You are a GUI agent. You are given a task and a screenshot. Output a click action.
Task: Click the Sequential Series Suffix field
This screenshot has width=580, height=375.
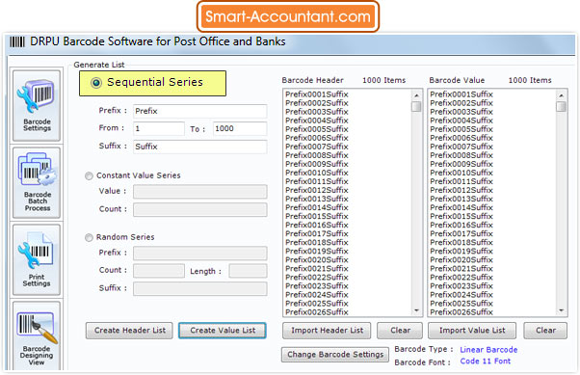point(199,147)
